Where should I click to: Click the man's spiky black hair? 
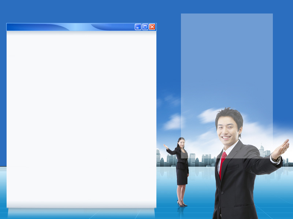[x=229, y=113]
